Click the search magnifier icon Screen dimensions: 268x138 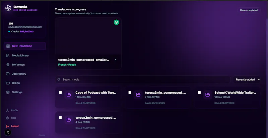point(59,79)
